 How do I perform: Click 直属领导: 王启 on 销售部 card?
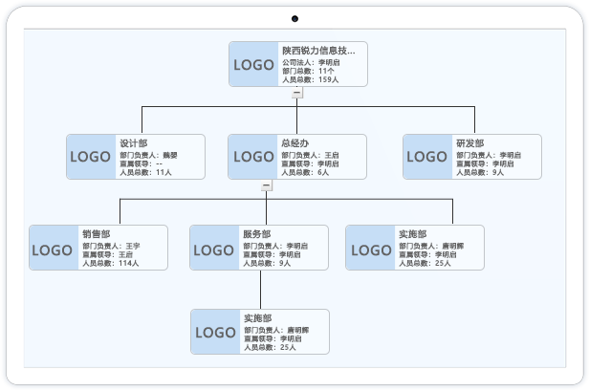point(107,254)
